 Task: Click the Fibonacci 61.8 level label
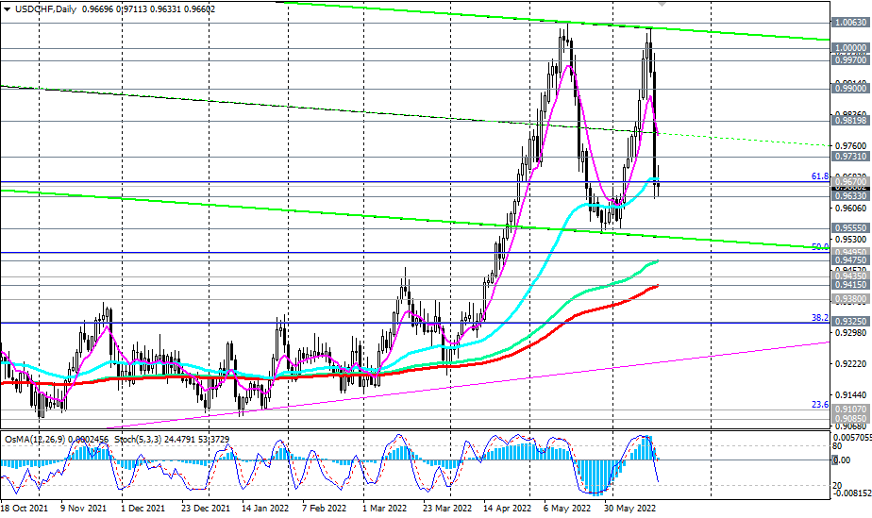point(820,176)
